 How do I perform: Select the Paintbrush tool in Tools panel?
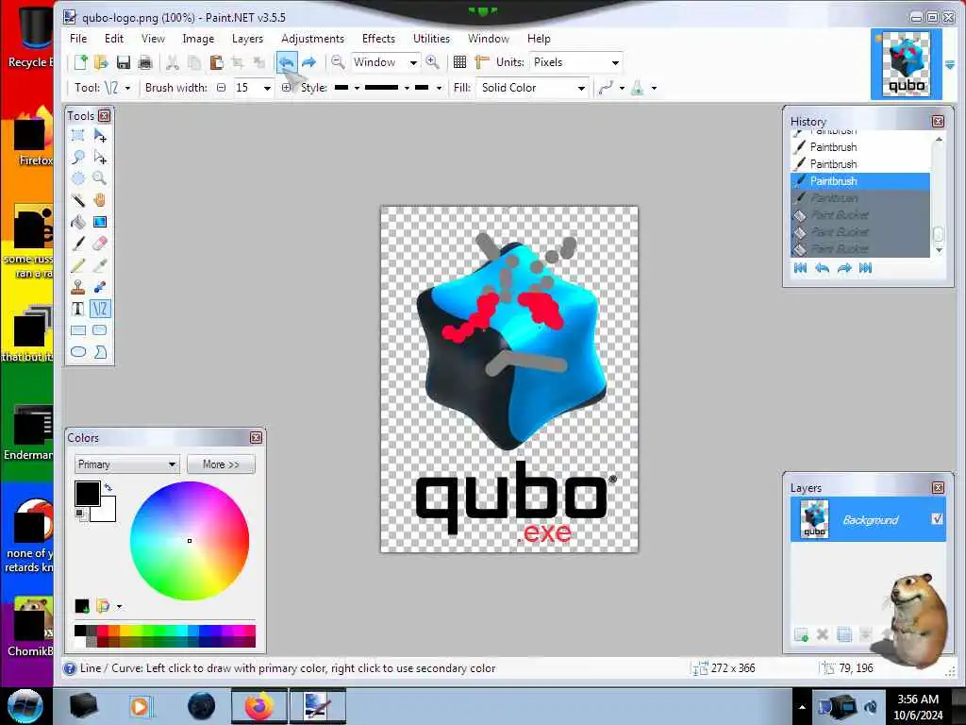click(77, 243)
